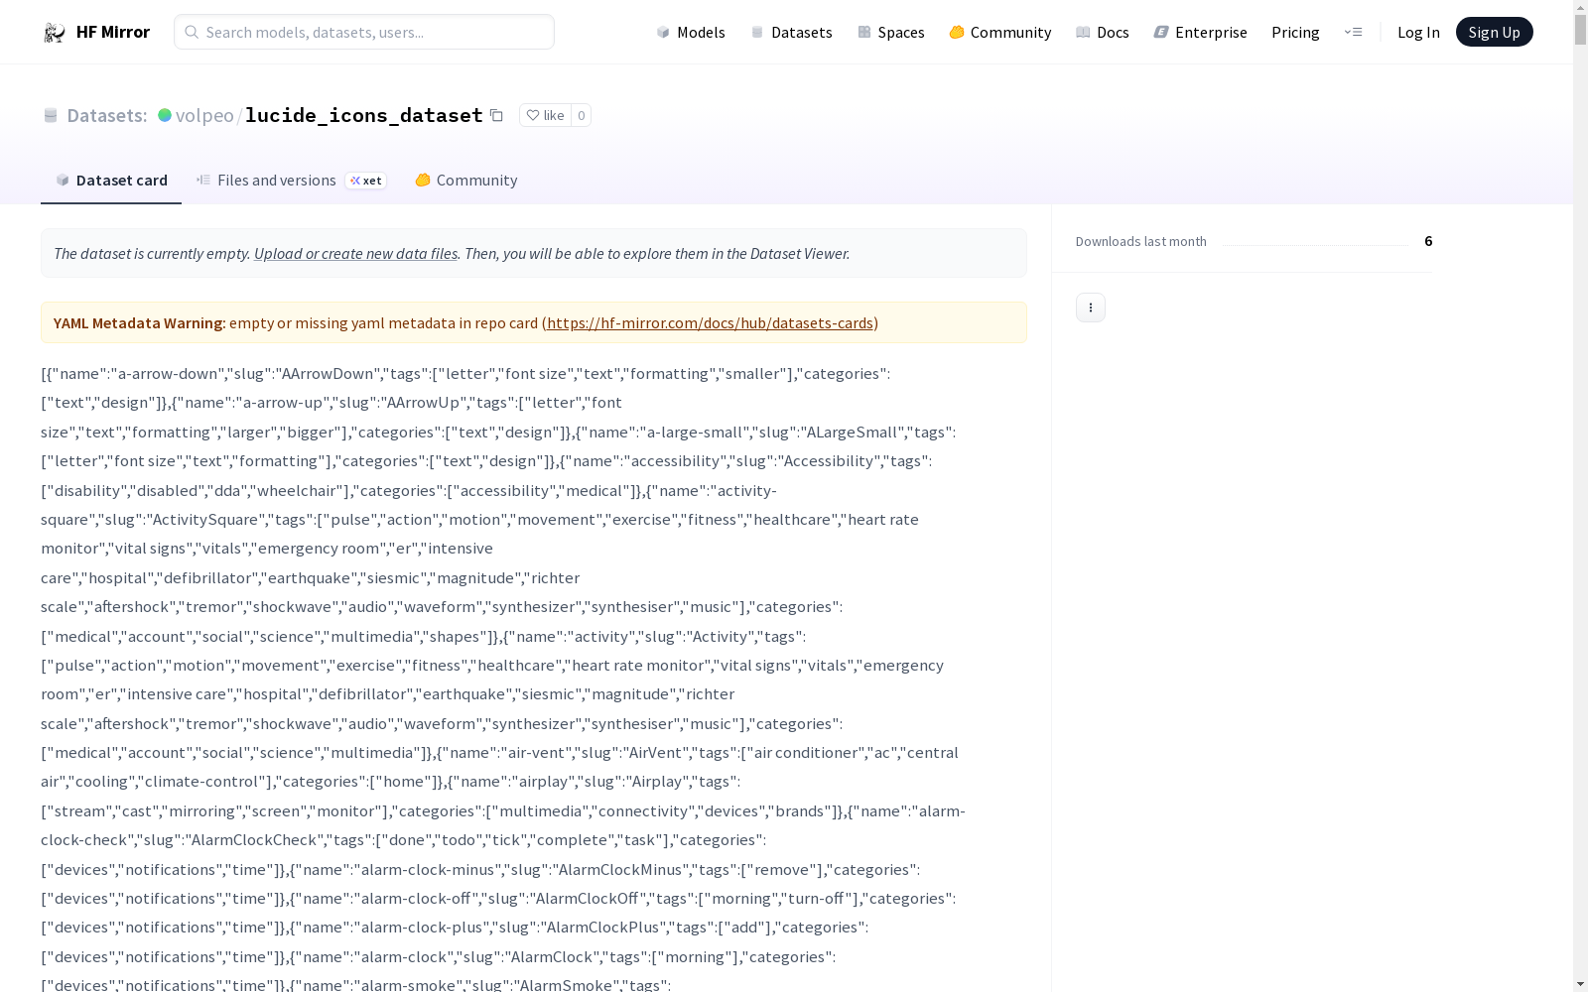Viewport: 1588px width, 992px height.
Task: Click the search magnifier icon
Action: click(192, 32)
